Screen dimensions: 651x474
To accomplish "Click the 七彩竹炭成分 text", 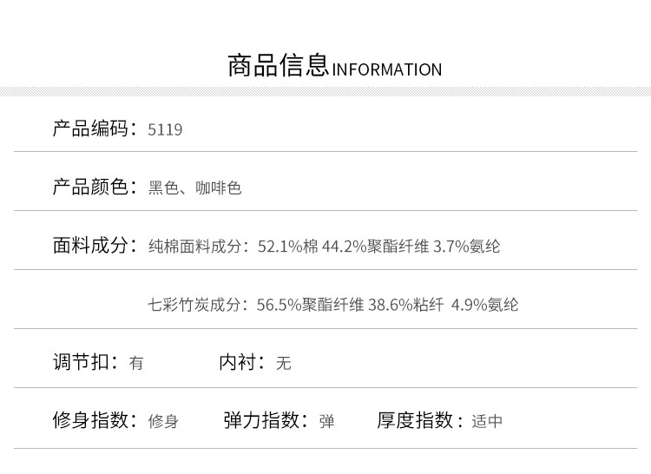I will [198, 305].
